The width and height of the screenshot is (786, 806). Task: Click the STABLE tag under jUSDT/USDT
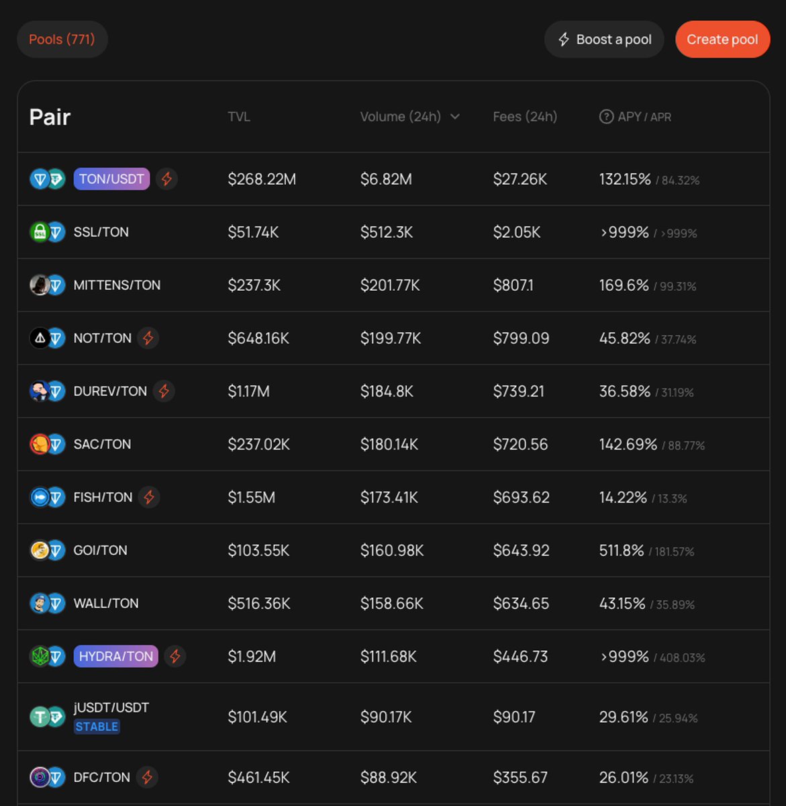point(97,727)
